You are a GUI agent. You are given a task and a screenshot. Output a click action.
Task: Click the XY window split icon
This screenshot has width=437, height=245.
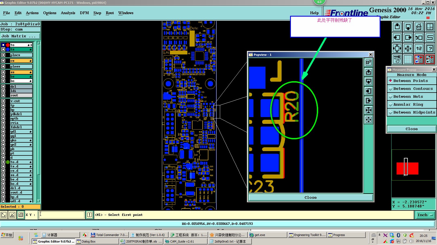tap(430, 27)
